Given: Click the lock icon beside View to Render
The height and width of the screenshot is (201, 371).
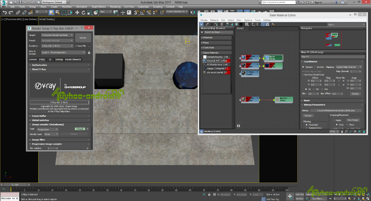Looking at the screenshot, I should pos(89,53).
